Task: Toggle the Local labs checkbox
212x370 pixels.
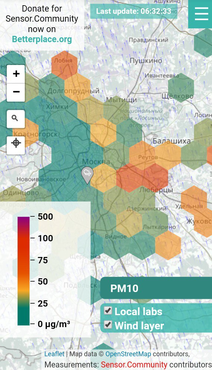Action: tap(108, 310)
